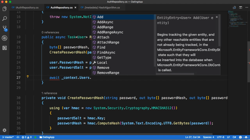Split the editor to the right
This screenshot has height=140, width=250.
pyautogui.click(x=240, y=7)
